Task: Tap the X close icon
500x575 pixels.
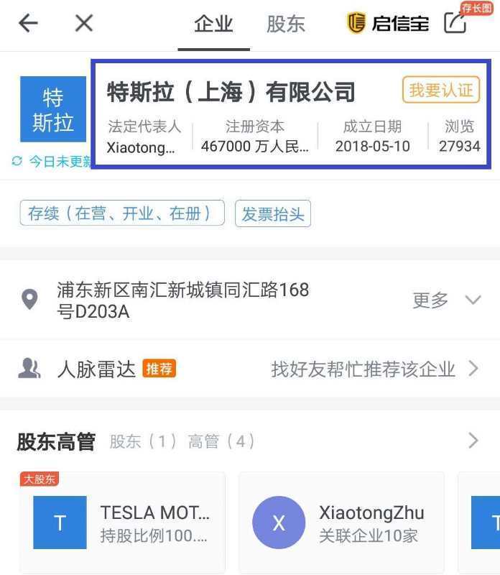Action: tap(84, 23)
